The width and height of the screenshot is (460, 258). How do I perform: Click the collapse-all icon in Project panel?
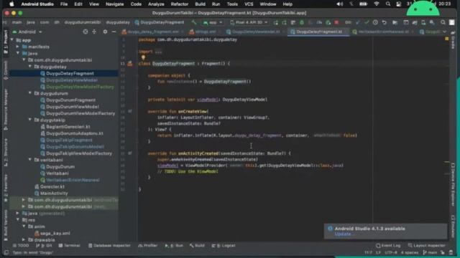(x=94, y=32)
